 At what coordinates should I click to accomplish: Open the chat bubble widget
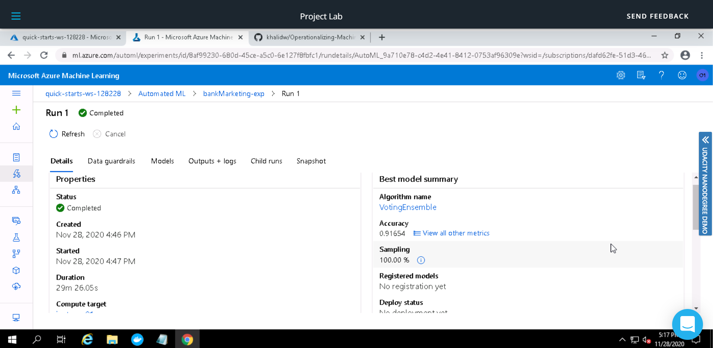pos(687,324)
